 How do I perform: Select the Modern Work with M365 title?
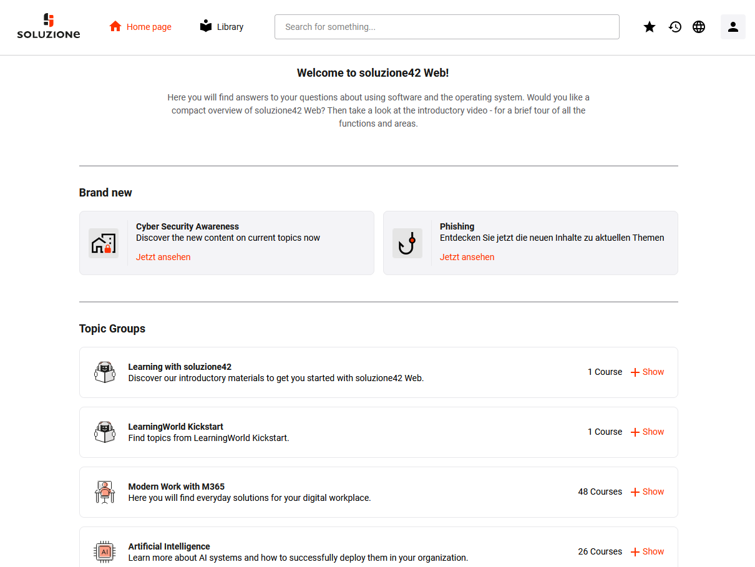177,487
